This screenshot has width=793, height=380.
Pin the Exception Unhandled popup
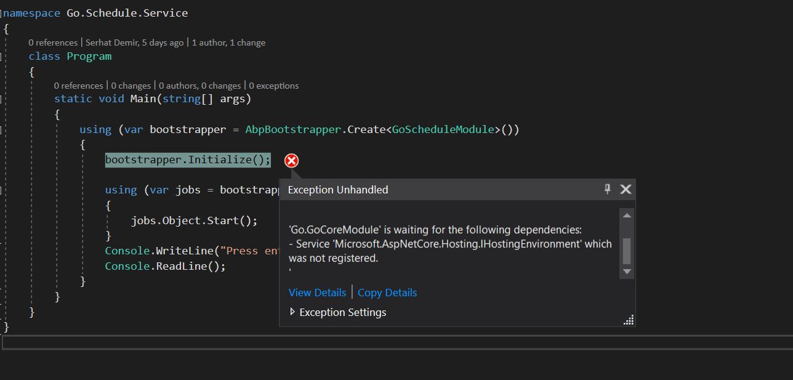pos(608,189)
